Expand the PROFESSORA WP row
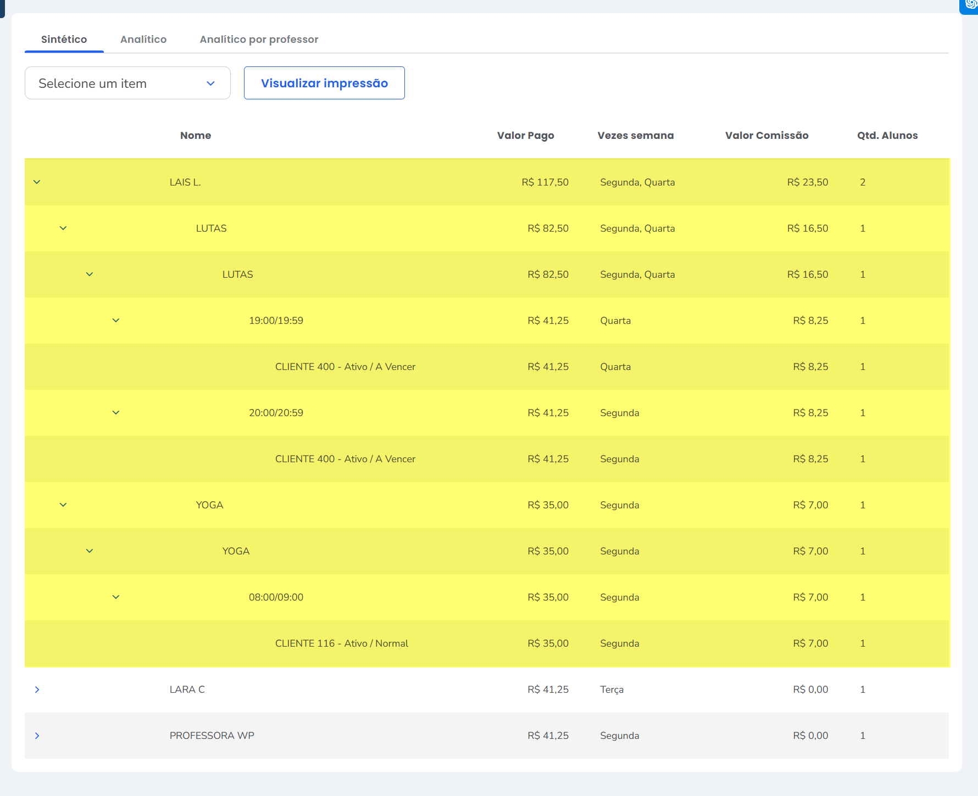The image size is (978, 796). click(x=37, y=736)
